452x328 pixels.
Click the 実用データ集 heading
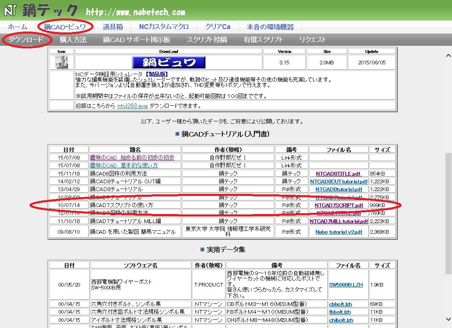tap(226, 250)
